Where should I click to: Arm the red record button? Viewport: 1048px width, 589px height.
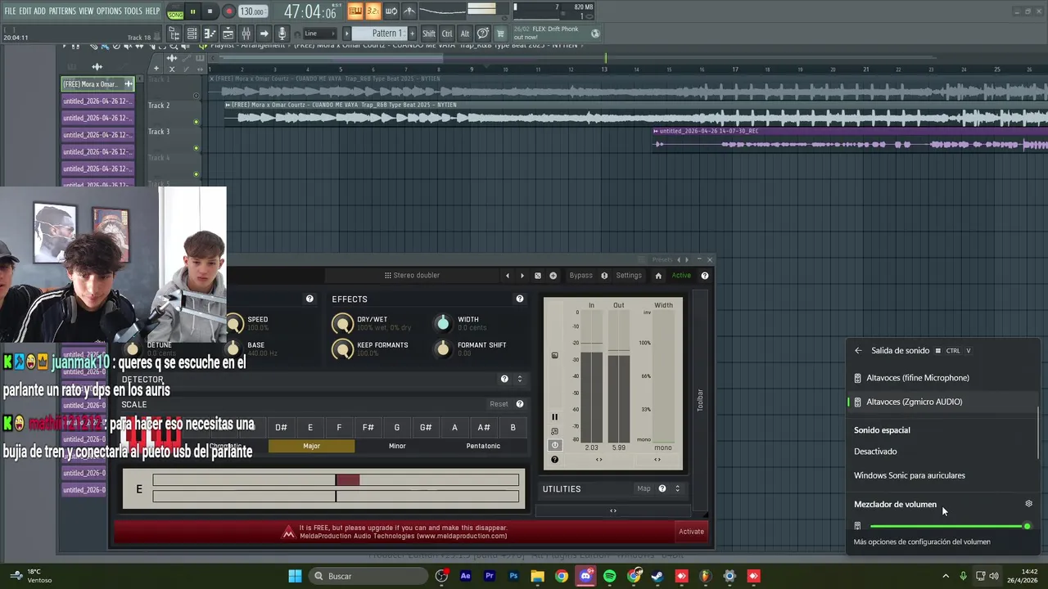click(228, 11)
